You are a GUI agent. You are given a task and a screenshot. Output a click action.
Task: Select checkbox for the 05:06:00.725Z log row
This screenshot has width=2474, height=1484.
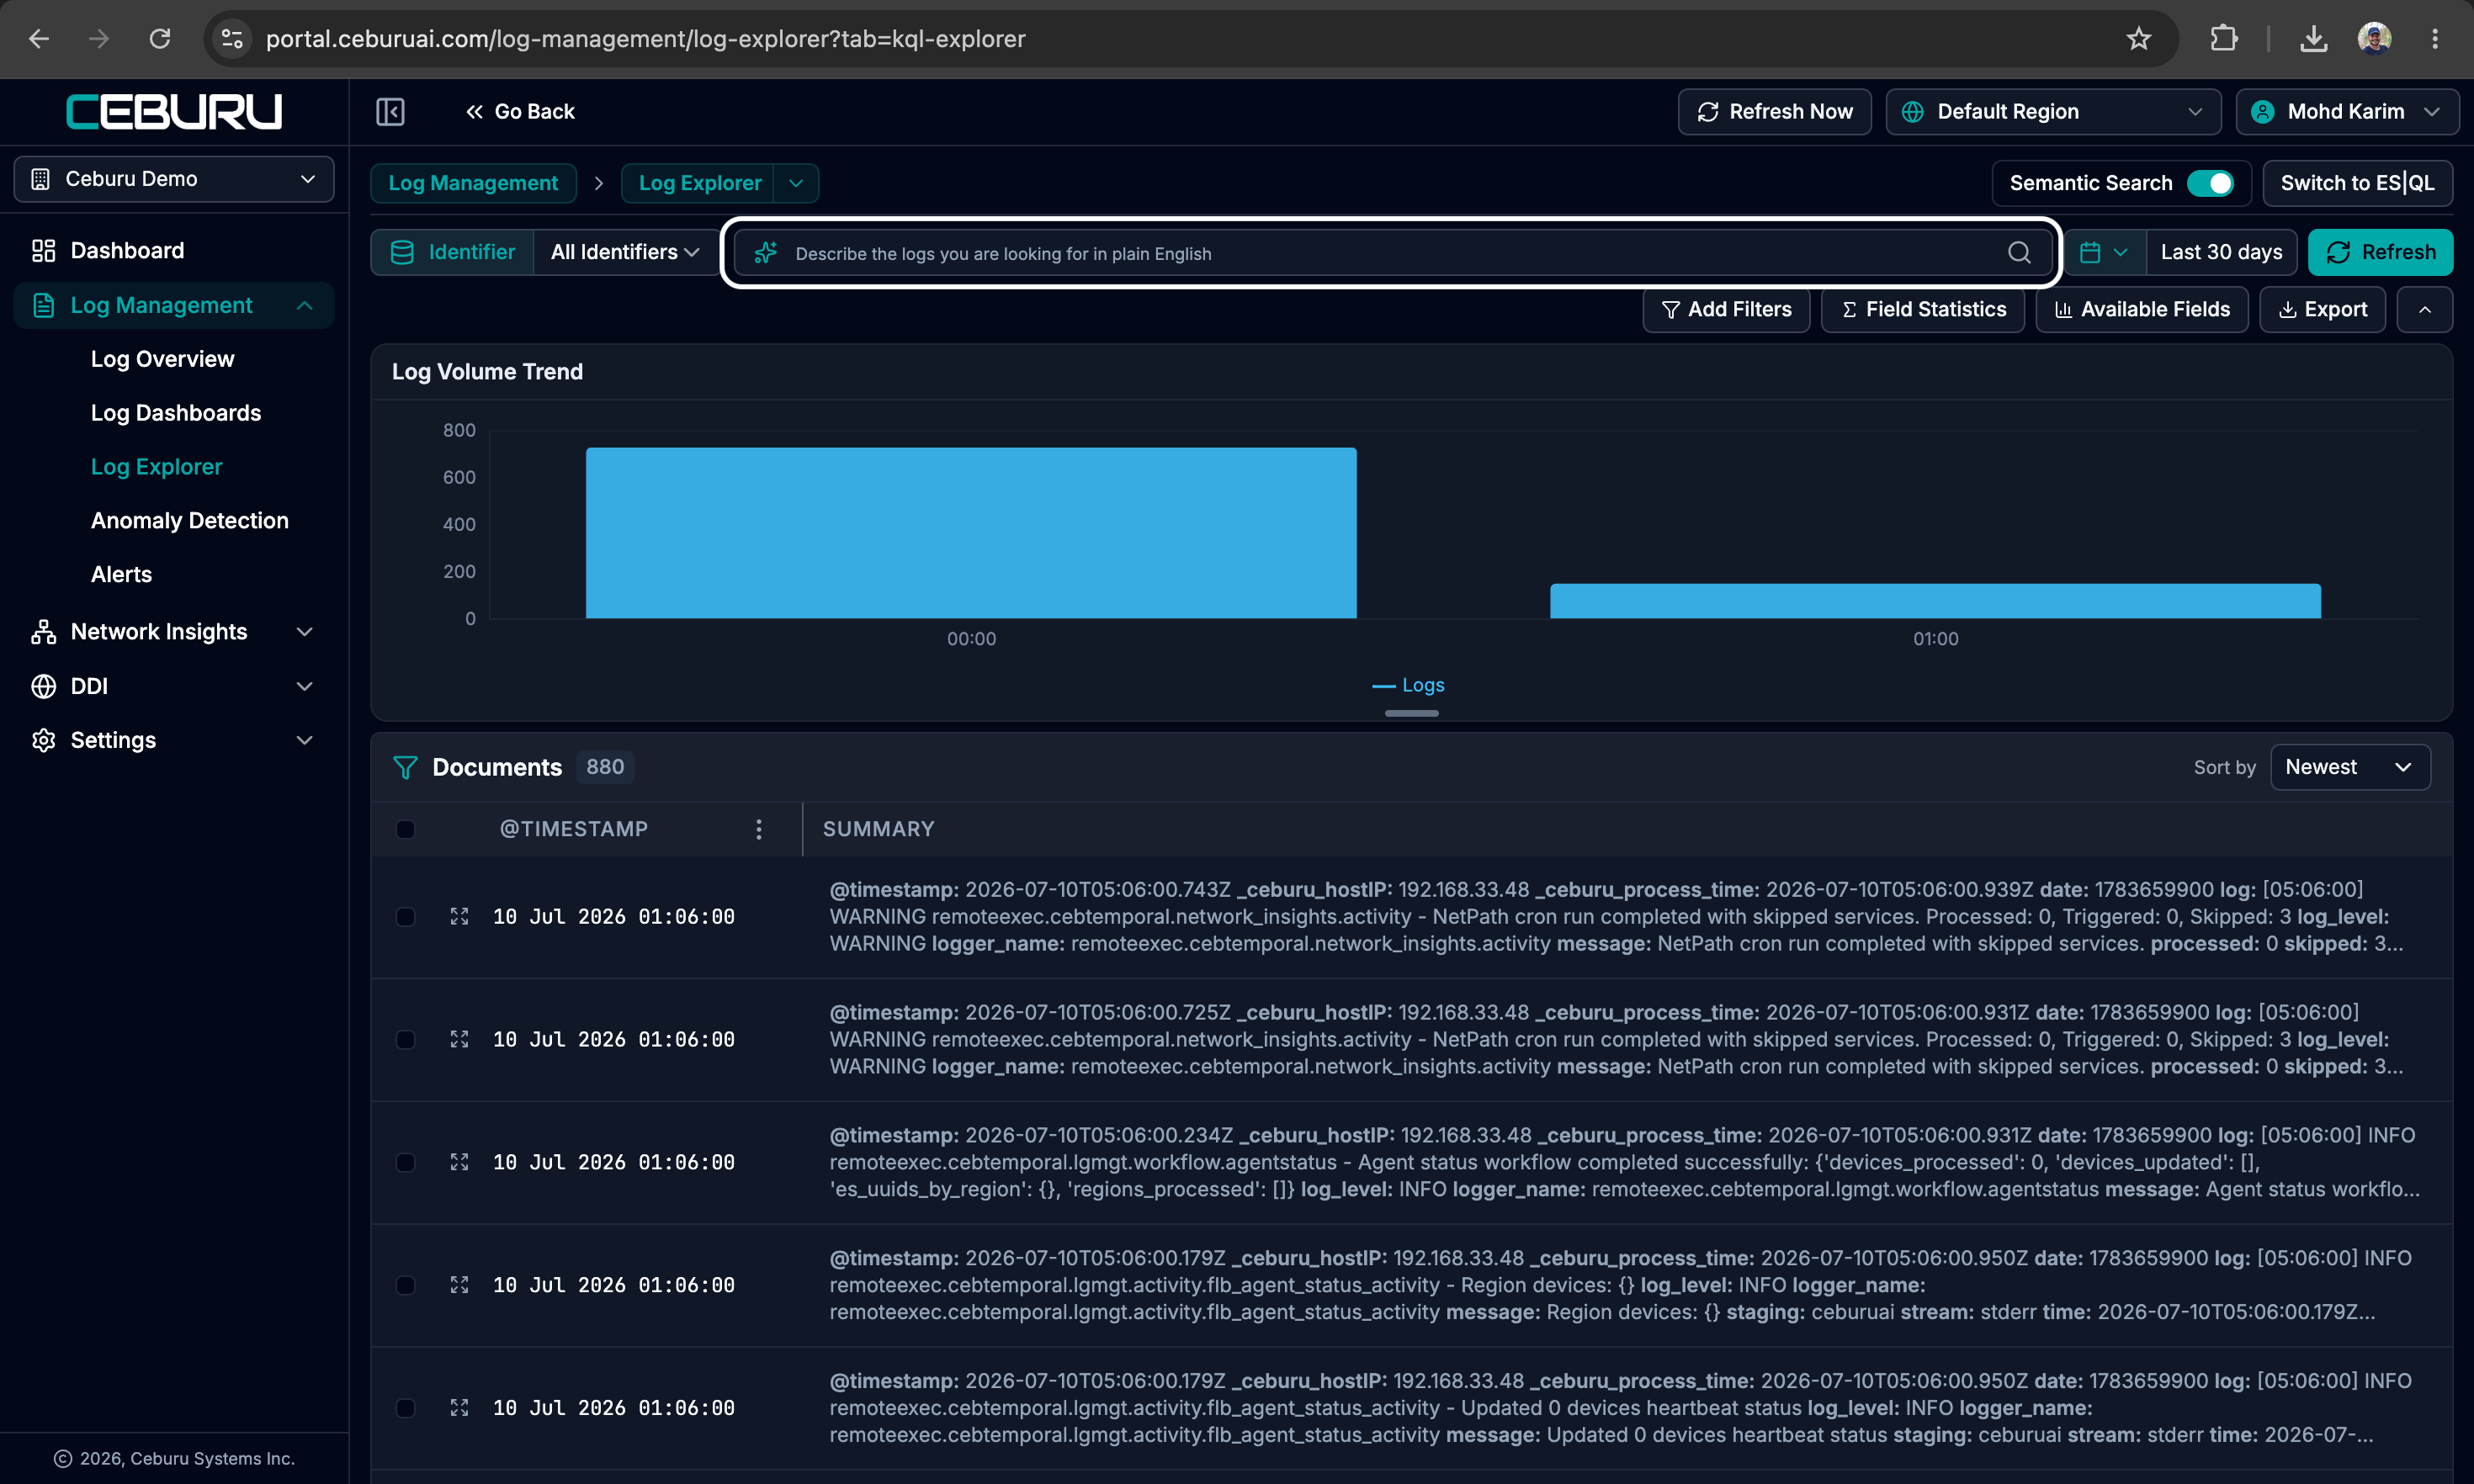pyautogui.click(x=405, y=1039)
